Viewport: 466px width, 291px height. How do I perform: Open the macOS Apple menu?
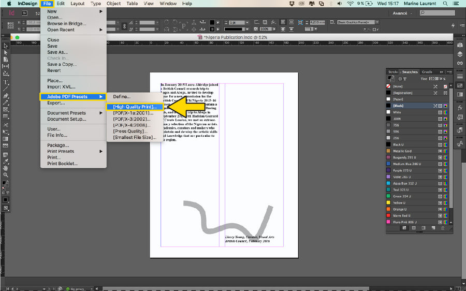9,4
